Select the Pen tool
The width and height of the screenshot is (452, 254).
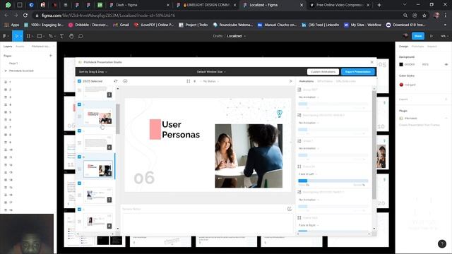pos(51,36)
